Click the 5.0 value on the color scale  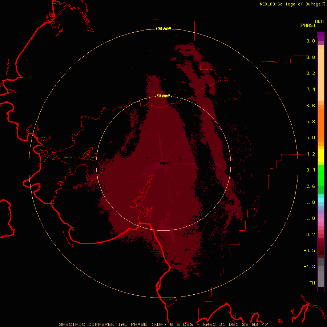coord(311,138)
